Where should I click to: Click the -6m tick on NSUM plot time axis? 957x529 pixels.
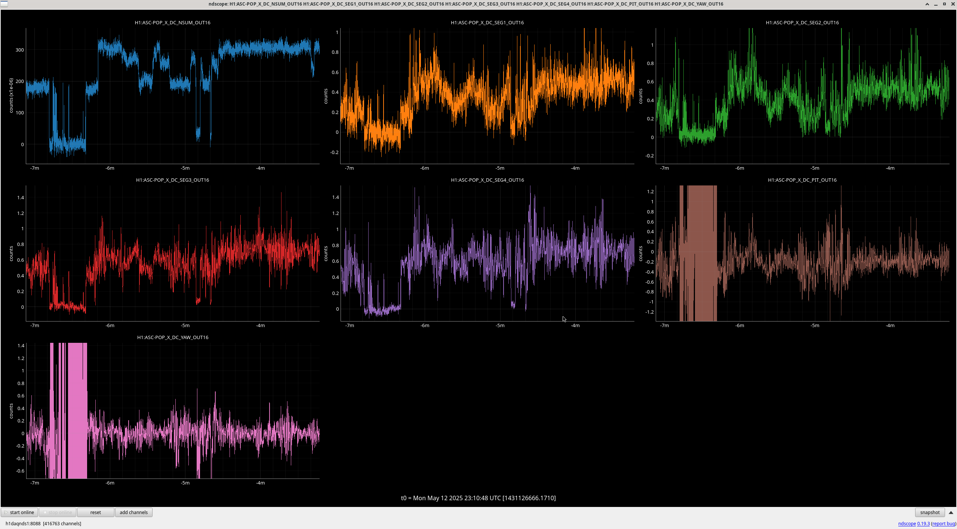pyautogui.click(x=110, y=168)
